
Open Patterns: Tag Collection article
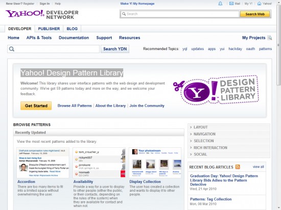[x=210, y=199]
